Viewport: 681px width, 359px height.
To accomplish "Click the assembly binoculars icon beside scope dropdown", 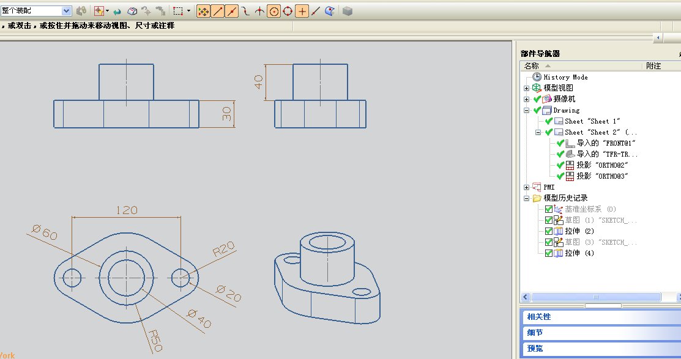I will click(x=81, y=11).
